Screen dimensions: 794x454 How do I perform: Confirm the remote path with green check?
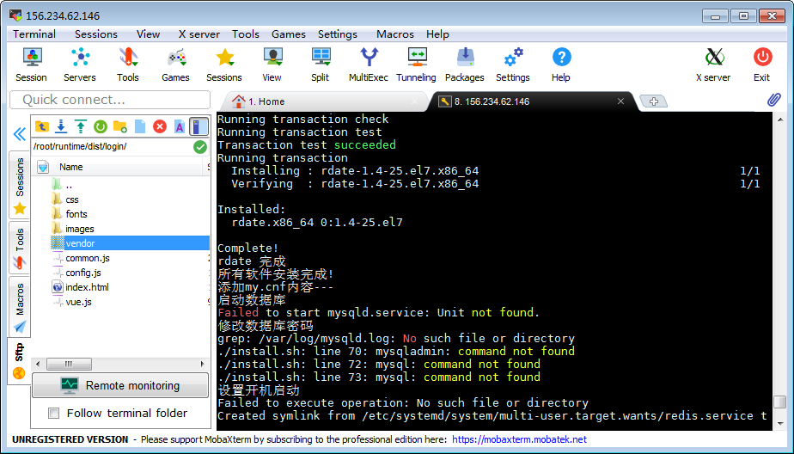pos(200,147)
